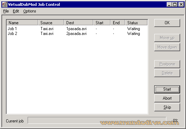Screen dimensions: 186x129
Task: Click the 2pasada.avi destination cell
Action: [76, 34]
